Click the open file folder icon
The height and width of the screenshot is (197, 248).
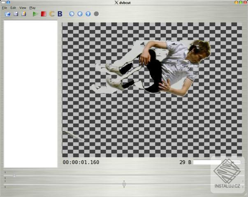pyautogui.click(x=7, y=14)
